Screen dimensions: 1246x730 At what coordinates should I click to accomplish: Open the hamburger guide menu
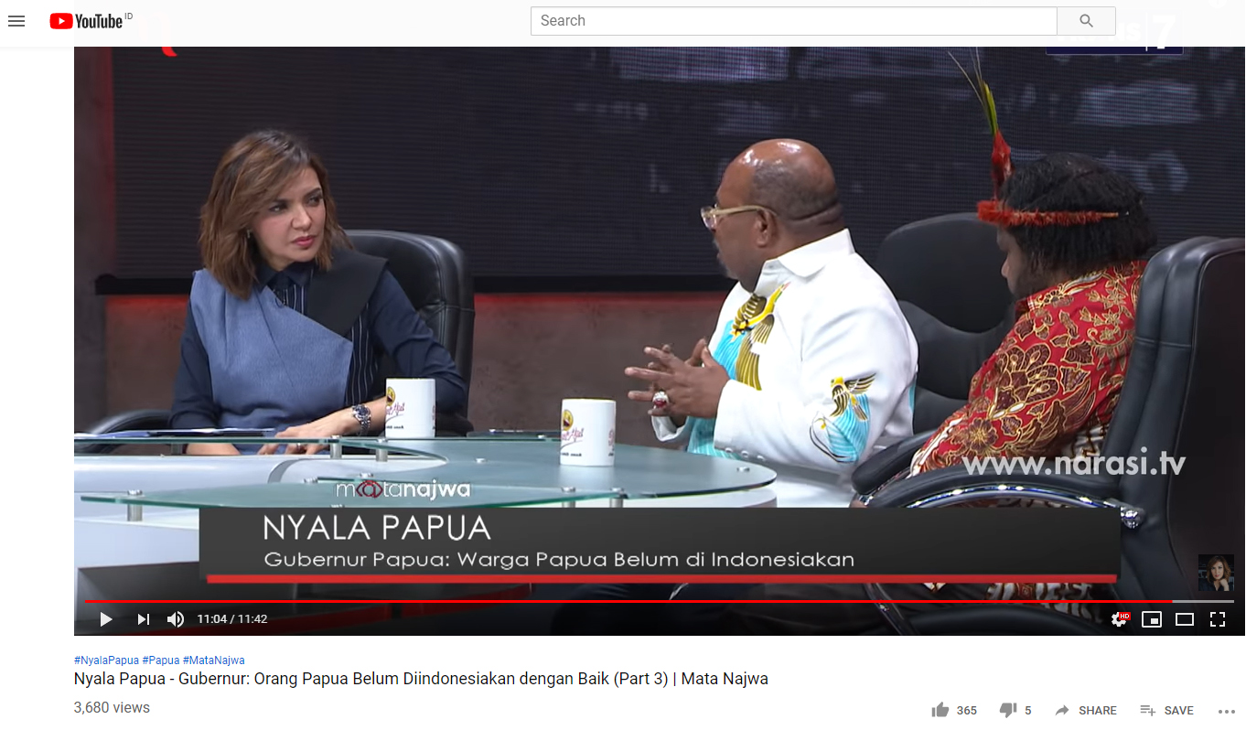16,21
